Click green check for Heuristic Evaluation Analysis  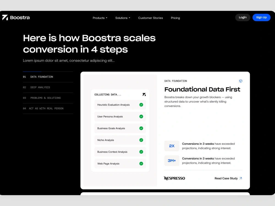(x=141, y=105)
